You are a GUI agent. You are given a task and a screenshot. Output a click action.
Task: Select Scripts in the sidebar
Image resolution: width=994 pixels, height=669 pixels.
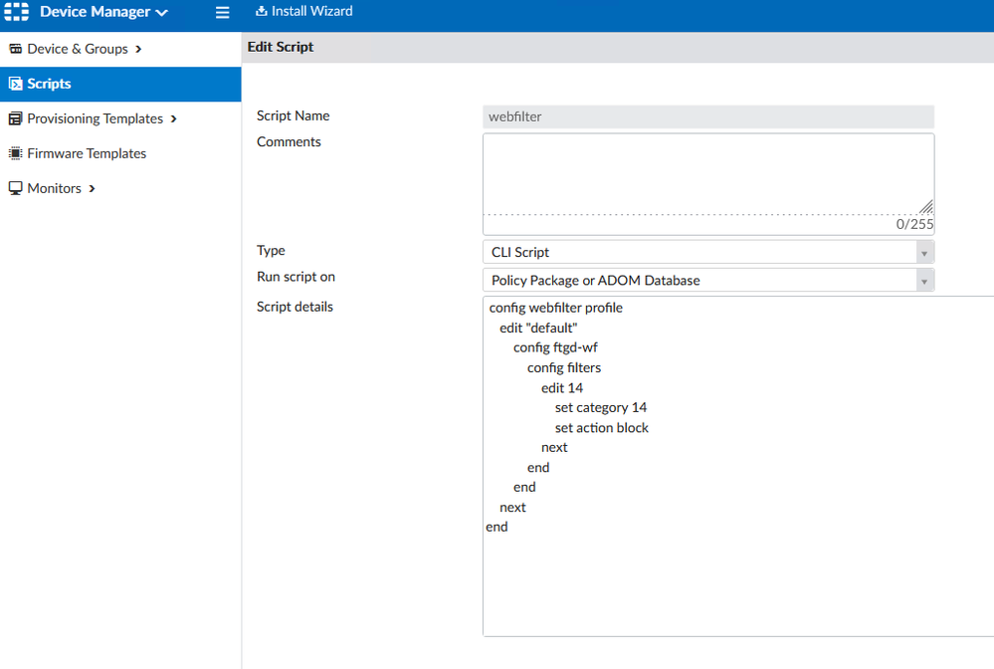point(49,85)
